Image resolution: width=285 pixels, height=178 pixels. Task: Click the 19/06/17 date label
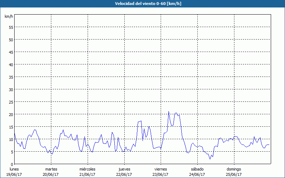14,174
